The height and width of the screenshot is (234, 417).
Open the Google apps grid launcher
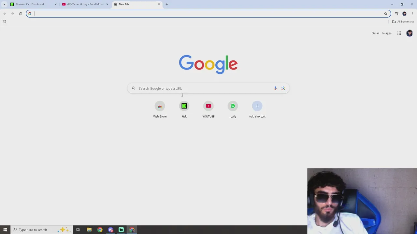399,33
